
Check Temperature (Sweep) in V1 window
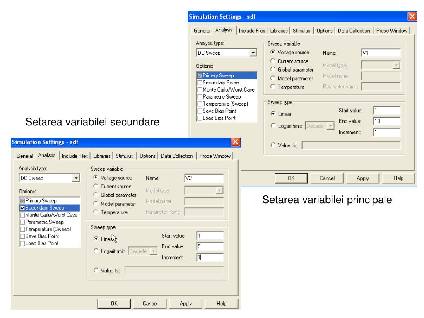pyautogui.click(x=200, y=104)
